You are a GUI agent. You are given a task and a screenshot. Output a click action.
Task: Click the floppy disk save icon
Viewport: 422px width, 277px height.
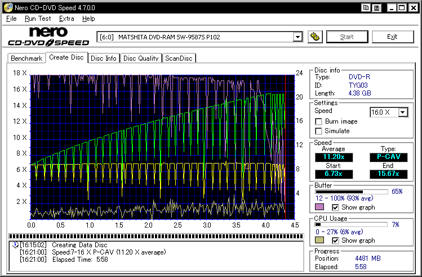[x=376, y=7]
